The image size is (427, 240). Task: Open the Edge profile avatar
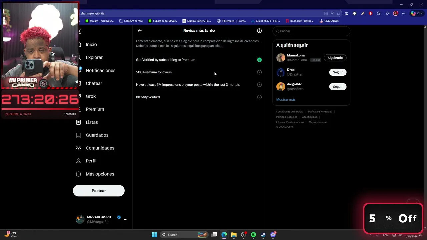pos(396,13)
